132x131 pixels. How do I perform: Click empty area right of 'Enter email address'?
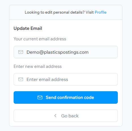point(93,79)
